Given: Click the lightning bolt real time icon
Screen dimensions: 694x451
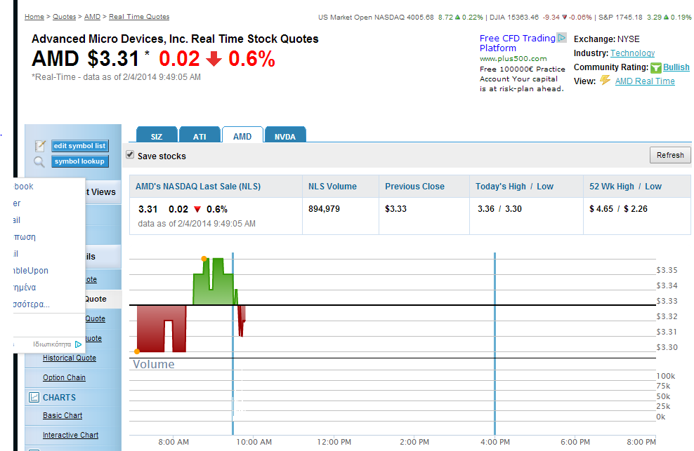Looking at the screenshot, I should coord(605,81).
